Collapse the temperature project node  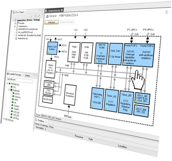point(13,20)
